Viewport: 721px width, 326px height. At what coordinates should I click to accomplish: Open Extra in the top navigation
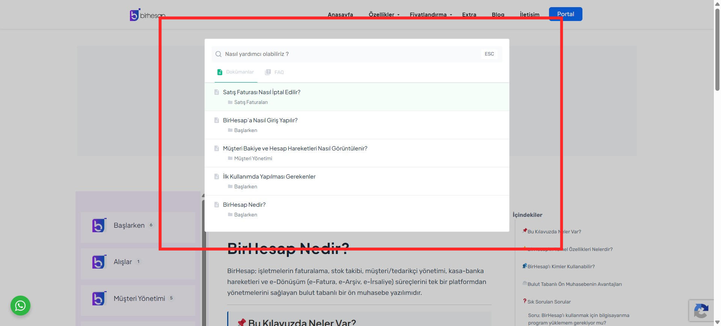[469, 15]
